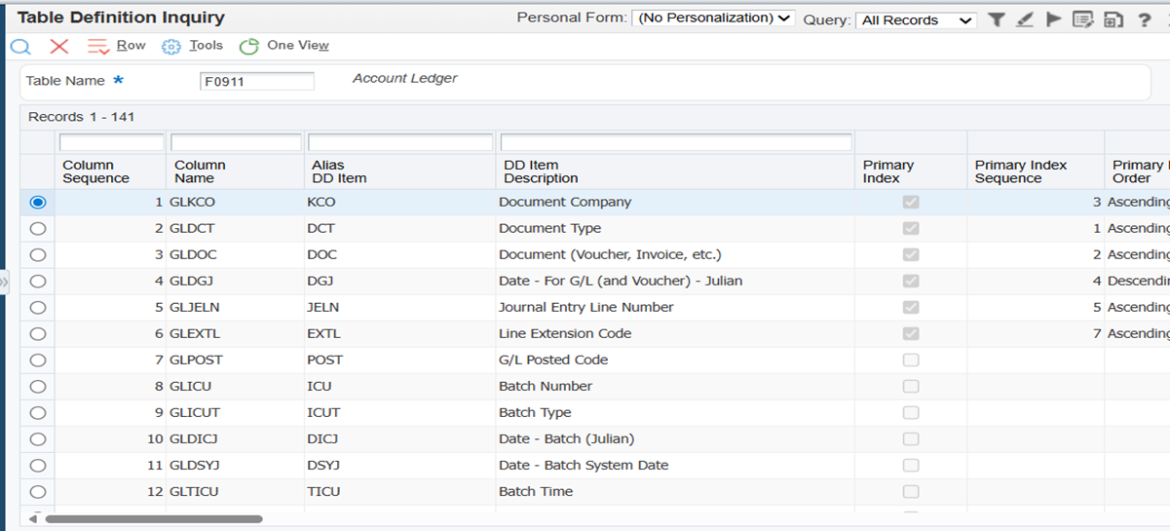The image size is (1170, 531).
Task: Click the add page layout icon
Action: pos(1113,19)
